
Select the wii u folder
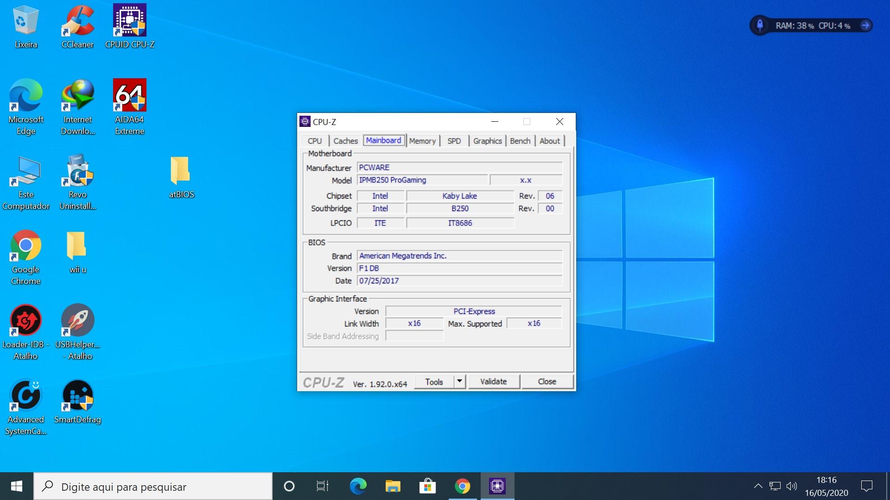point(77,252)
